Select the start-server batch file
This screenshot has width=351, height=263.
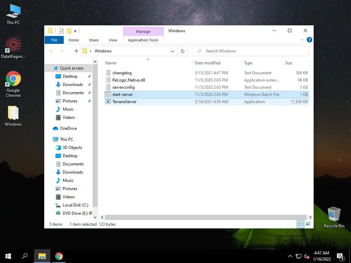click(207, 95)
